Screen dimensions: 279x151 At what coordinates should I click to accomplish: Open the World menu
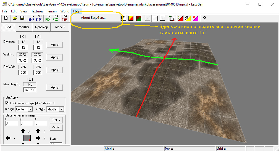65,11
